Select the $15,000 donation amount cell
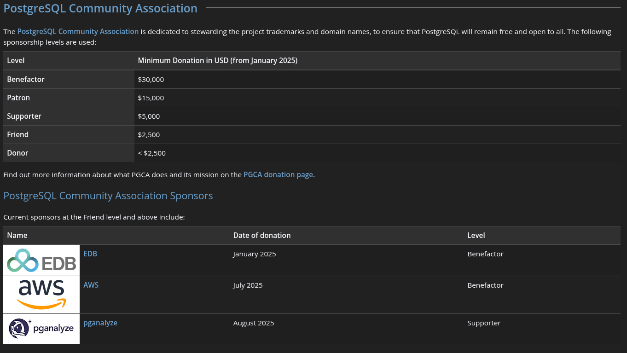 [x=377, y=98]
